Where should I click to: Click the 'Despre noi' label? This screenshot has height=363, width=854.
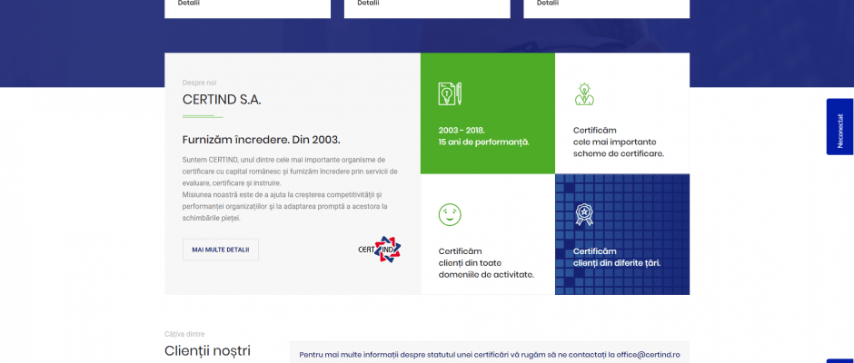coord(199,83)
